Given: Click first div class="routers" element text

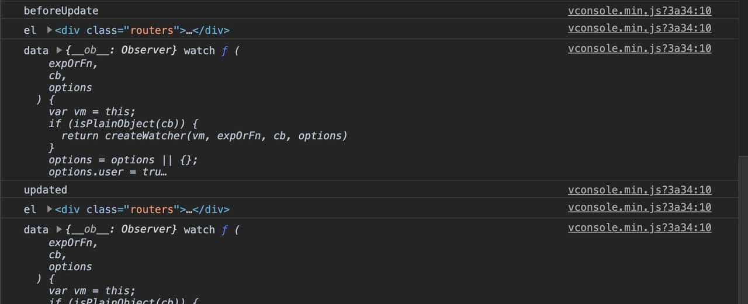Looking at the screenshot, I should click(142, 30).
